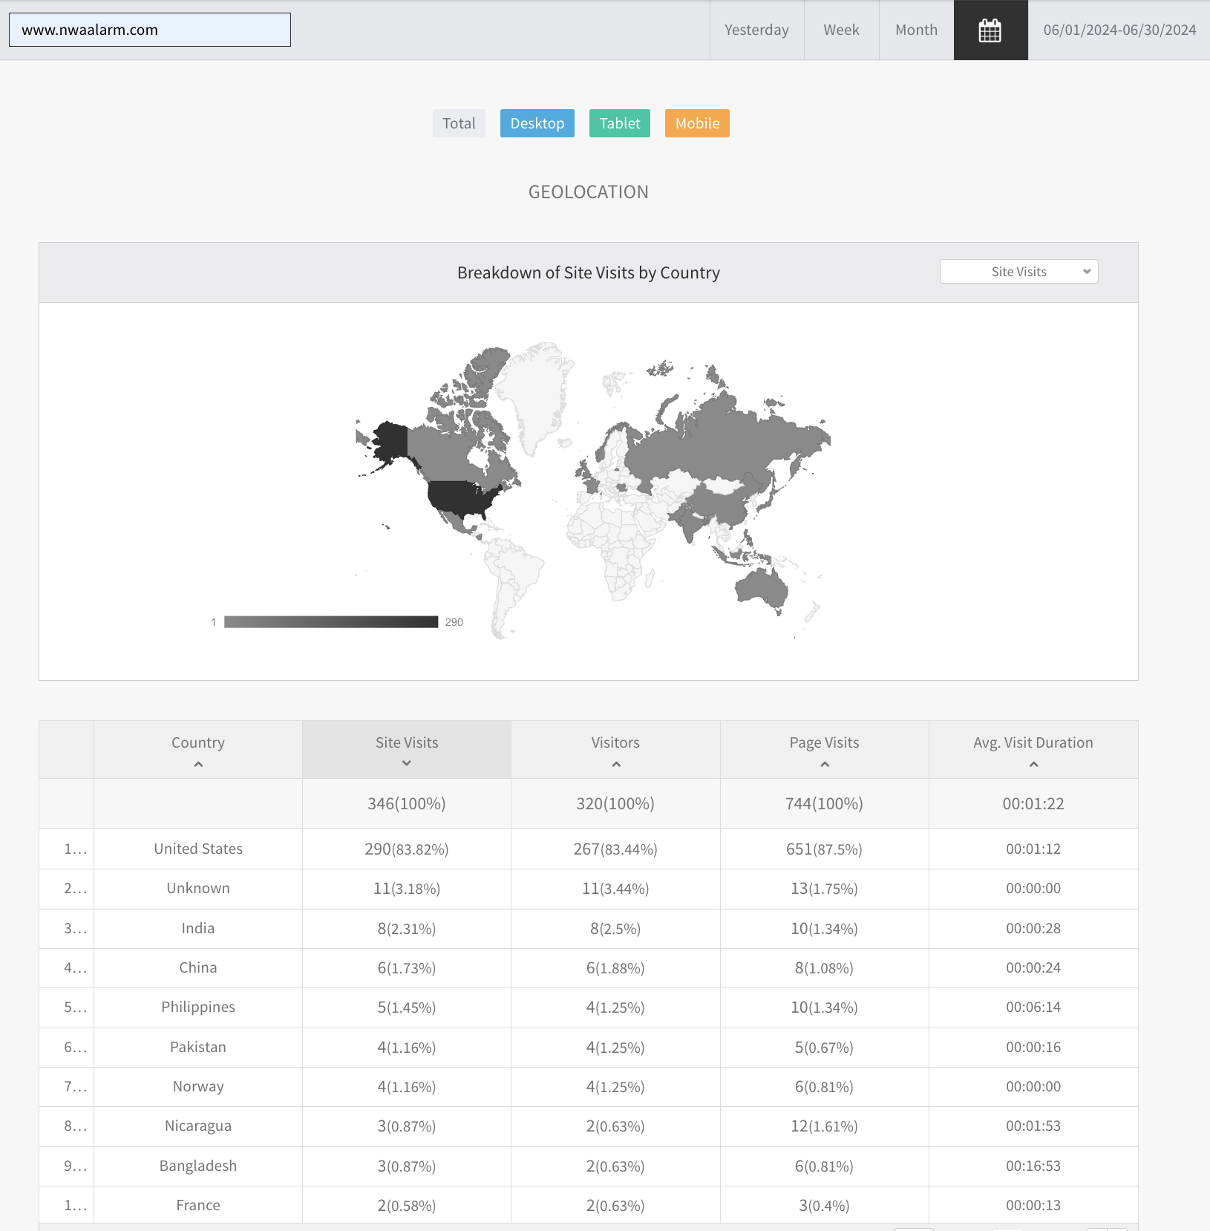This screenshot has width=1210, height=1231.
Task: Select the China row
Action: click(589, 968)
